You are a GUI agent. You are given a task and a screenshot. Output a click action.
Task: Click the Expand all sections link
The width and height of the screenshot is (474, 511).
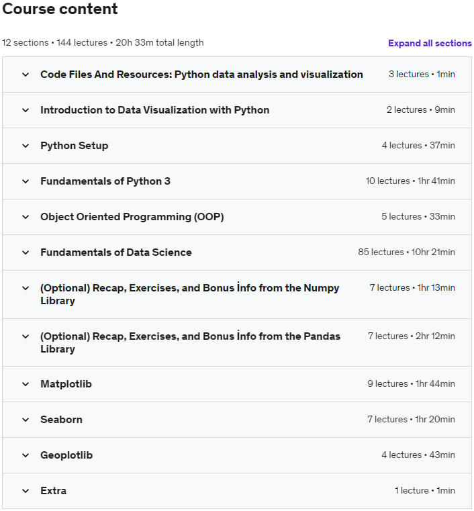click(x=430, y=43)
